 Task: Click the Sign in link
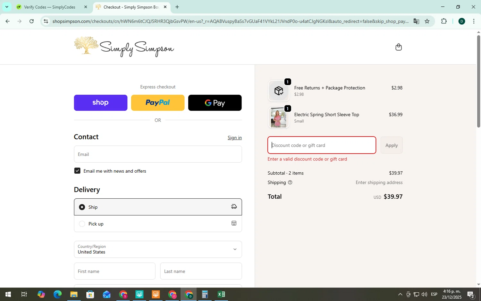(235, 138)
